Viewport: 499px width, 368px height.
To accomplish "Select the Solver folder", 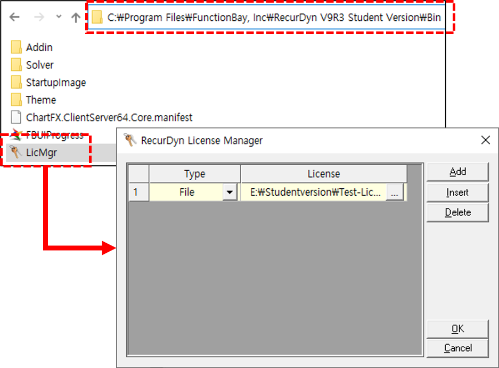I will pos(39,65).
